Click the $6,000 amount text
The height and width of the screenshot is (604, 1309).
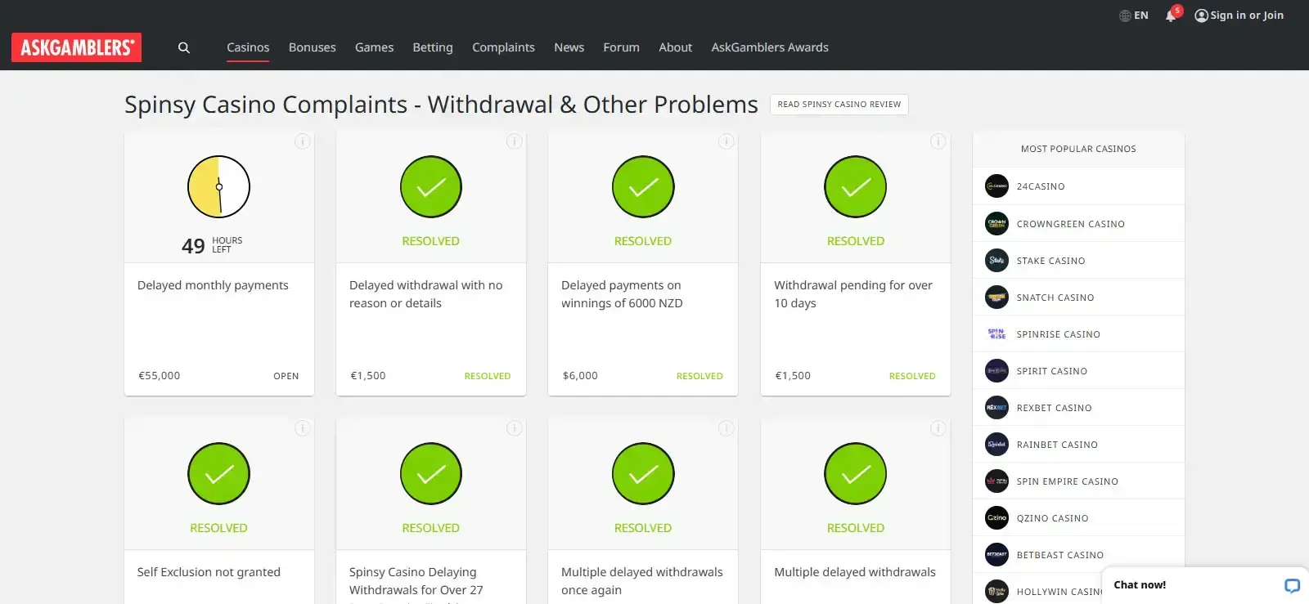580,376
